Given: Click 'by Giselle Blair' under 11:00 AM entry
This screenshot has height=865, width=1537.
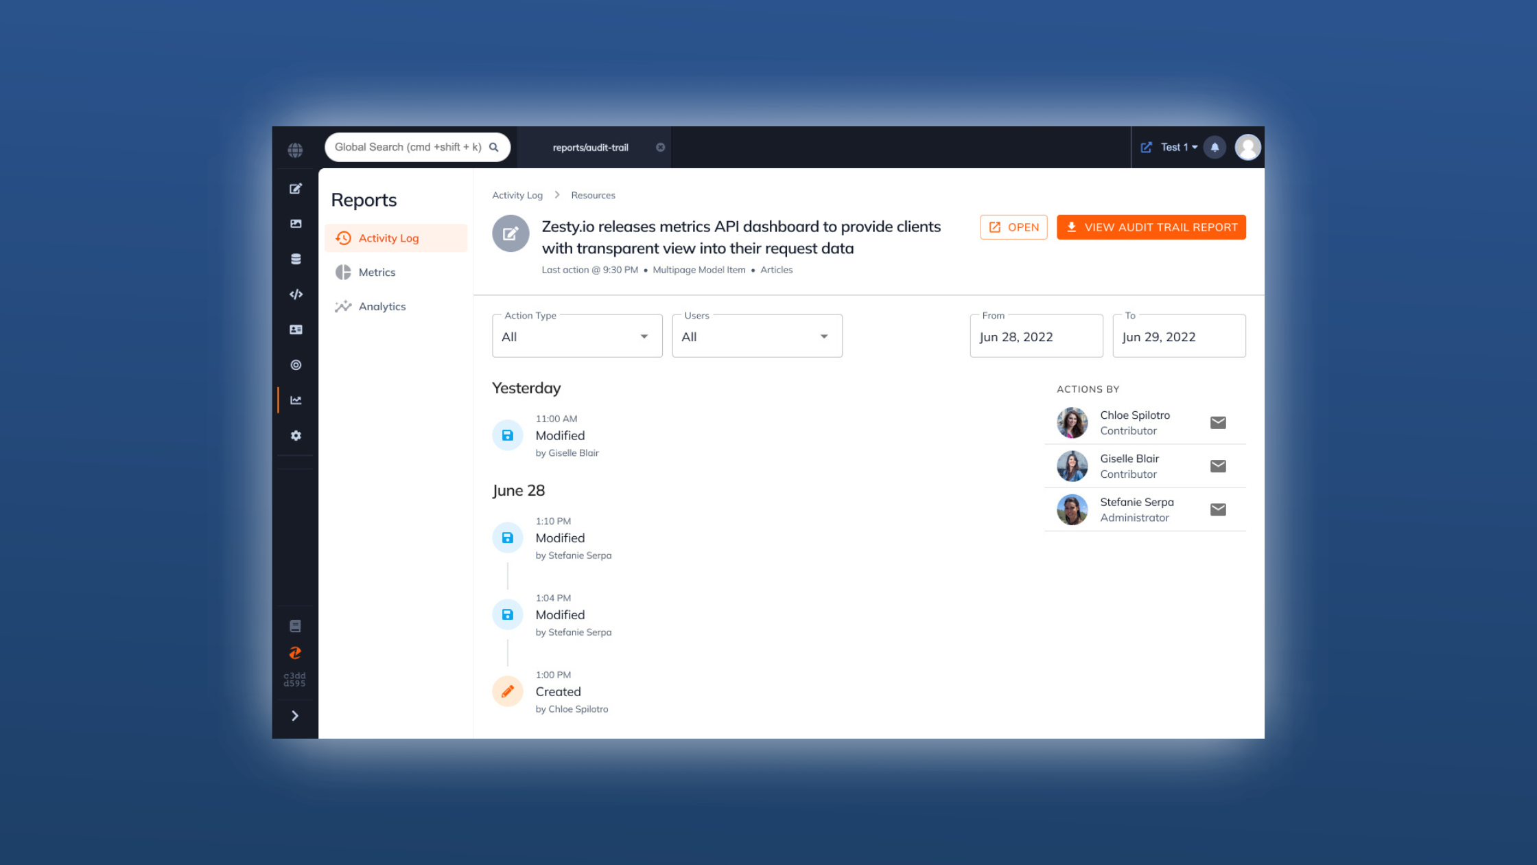Looking at the screenshot, I should (x=567, y=453).
